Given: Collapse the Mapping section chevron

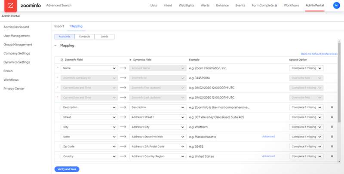Looking at the screenshot, I should (x=55, y=46).
